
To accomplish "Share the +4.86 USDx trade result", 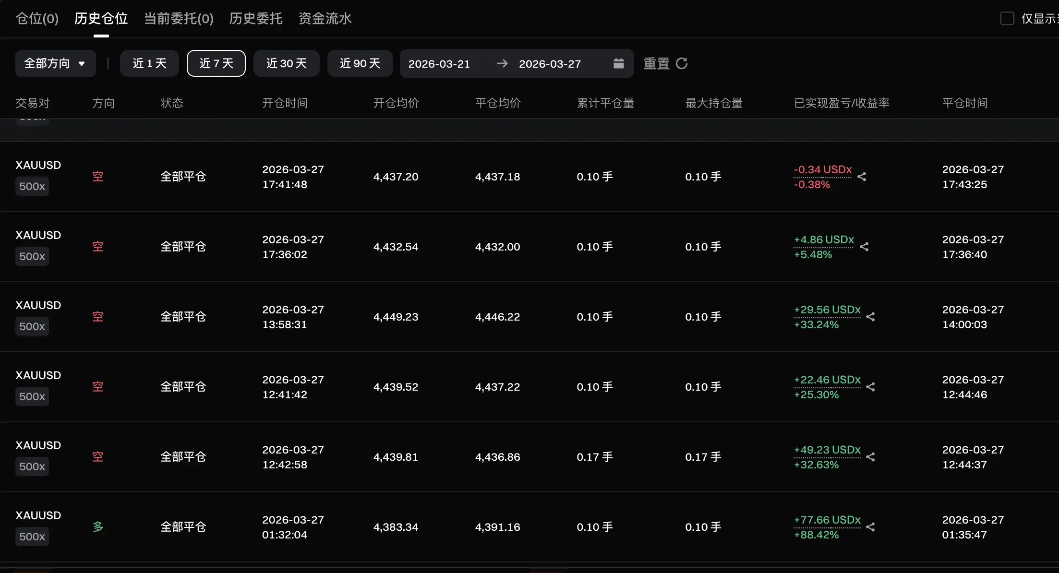I will tap(864, 247).
